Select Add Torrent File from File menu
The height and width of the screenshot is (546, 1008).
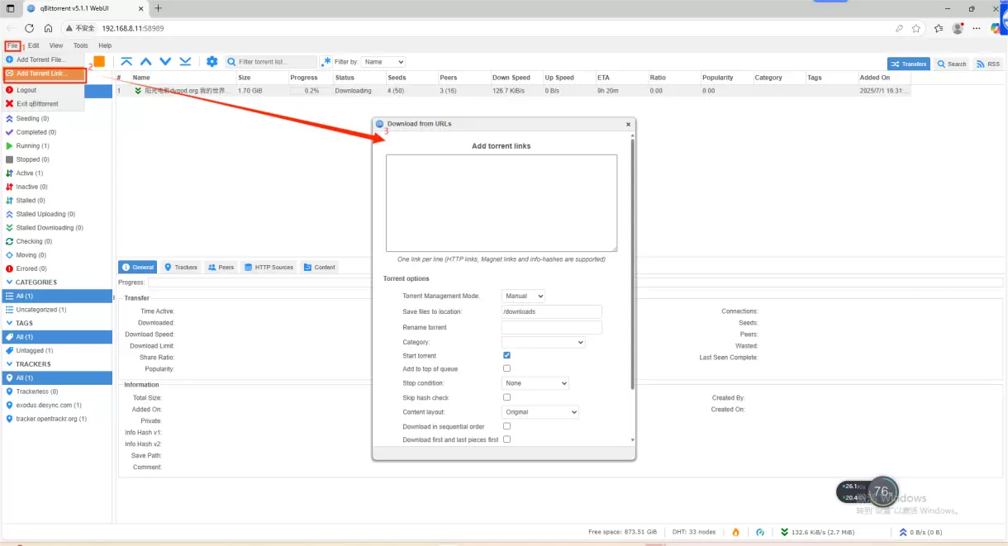41,59
